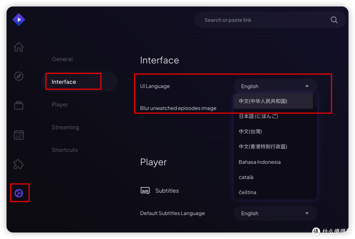Go to the Streaming settings section
Screen dimensions: 355x239
[65, 127]
